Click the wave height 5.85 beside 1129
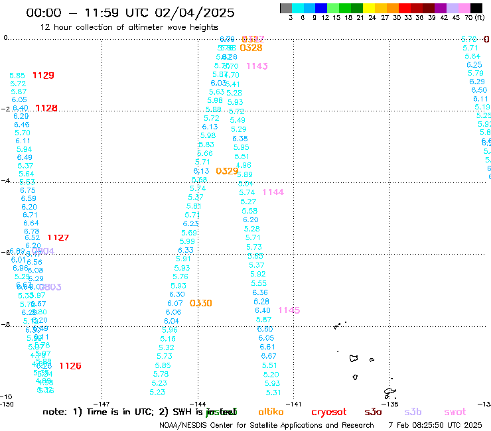491x431 pixels. click(17, 76)
